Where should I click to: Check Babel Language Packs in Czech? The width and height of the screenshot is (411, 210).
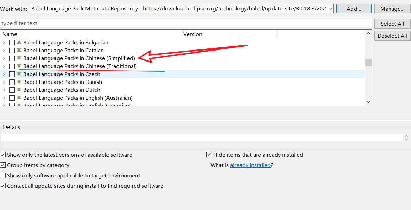12,74
